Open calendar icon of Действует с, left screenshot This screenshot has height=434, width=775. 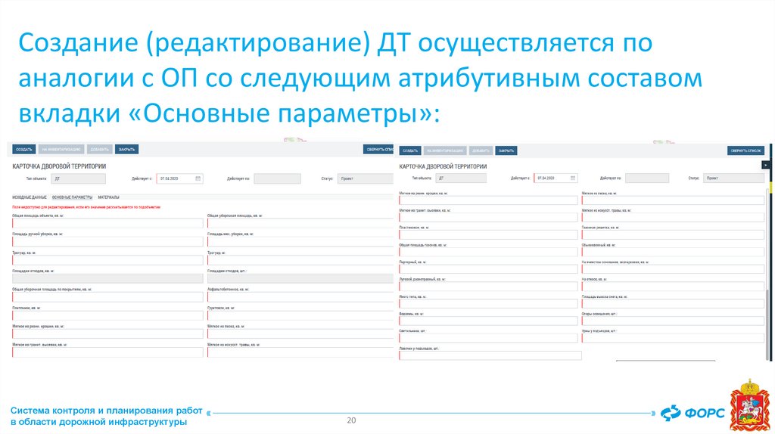tap(198, 178)
